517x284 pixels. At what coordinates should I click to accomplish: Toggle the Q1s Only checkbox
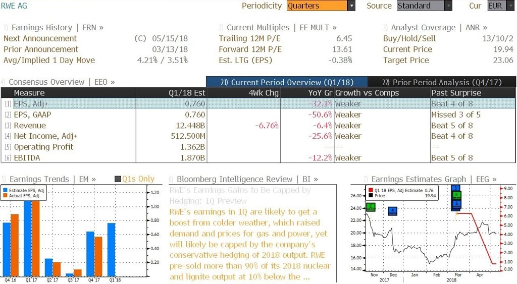[x=117, y=179]
